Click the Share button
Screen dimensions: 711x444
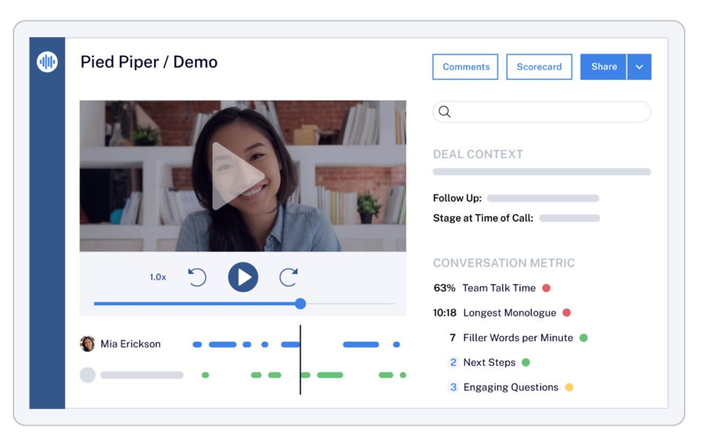click(x=603, y=67)
